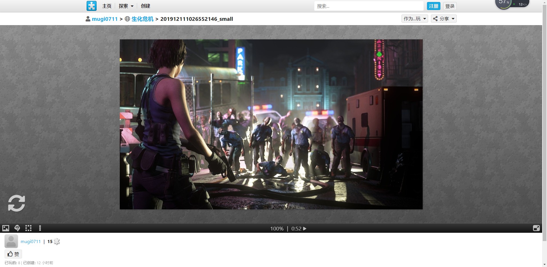The height and width of the screenshot is (267, 547).
Task: Click the puzzle piece count icon
Action: coord(57,242)
